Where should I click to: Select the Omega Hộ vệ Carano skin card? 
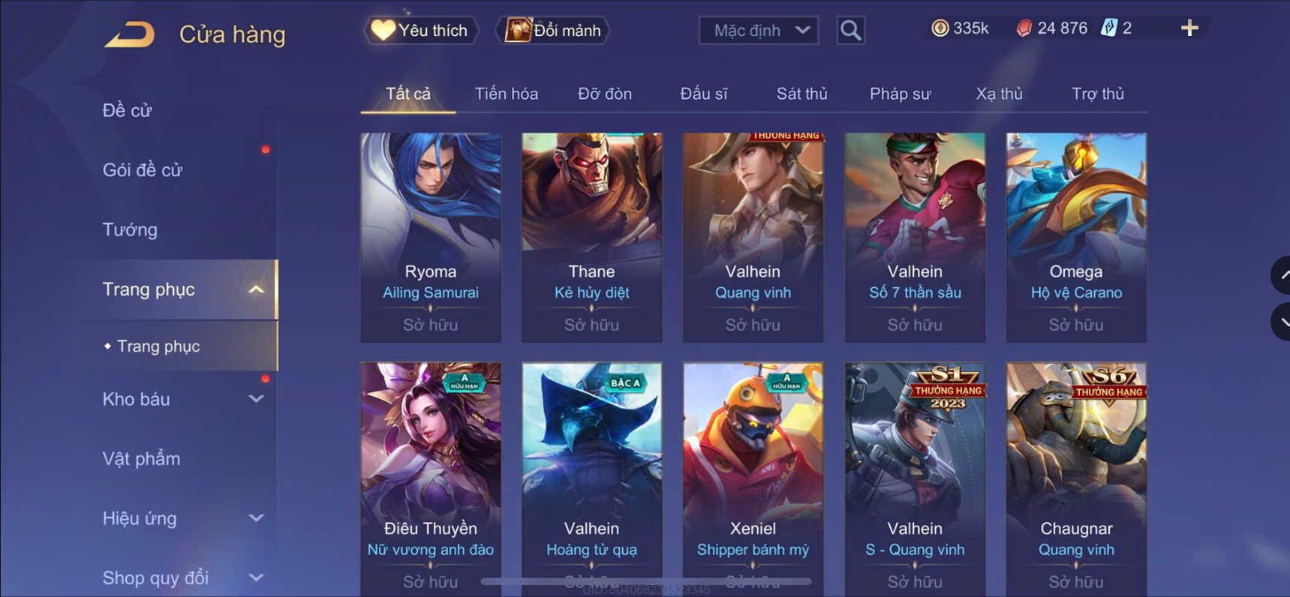(1076, 238)
